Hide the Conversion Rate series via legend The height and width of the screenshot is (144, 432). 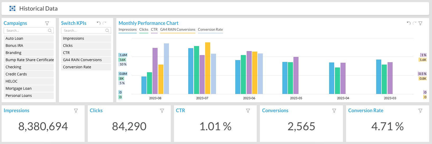pos(210,30)
